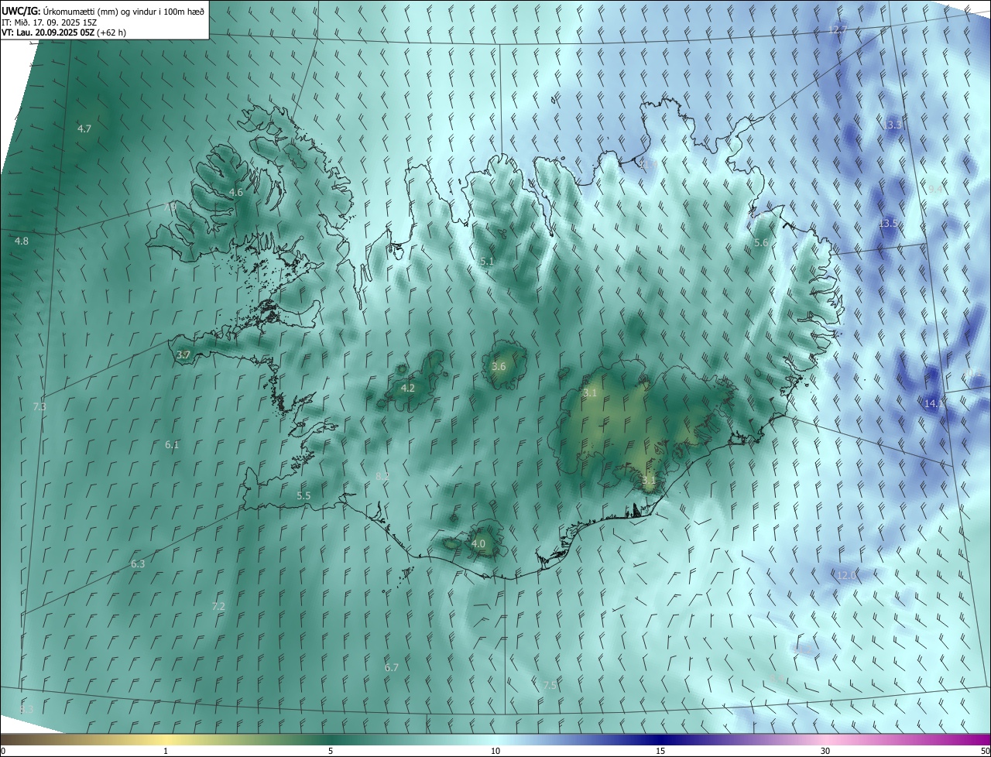Click the 9.4 map value

935,189
